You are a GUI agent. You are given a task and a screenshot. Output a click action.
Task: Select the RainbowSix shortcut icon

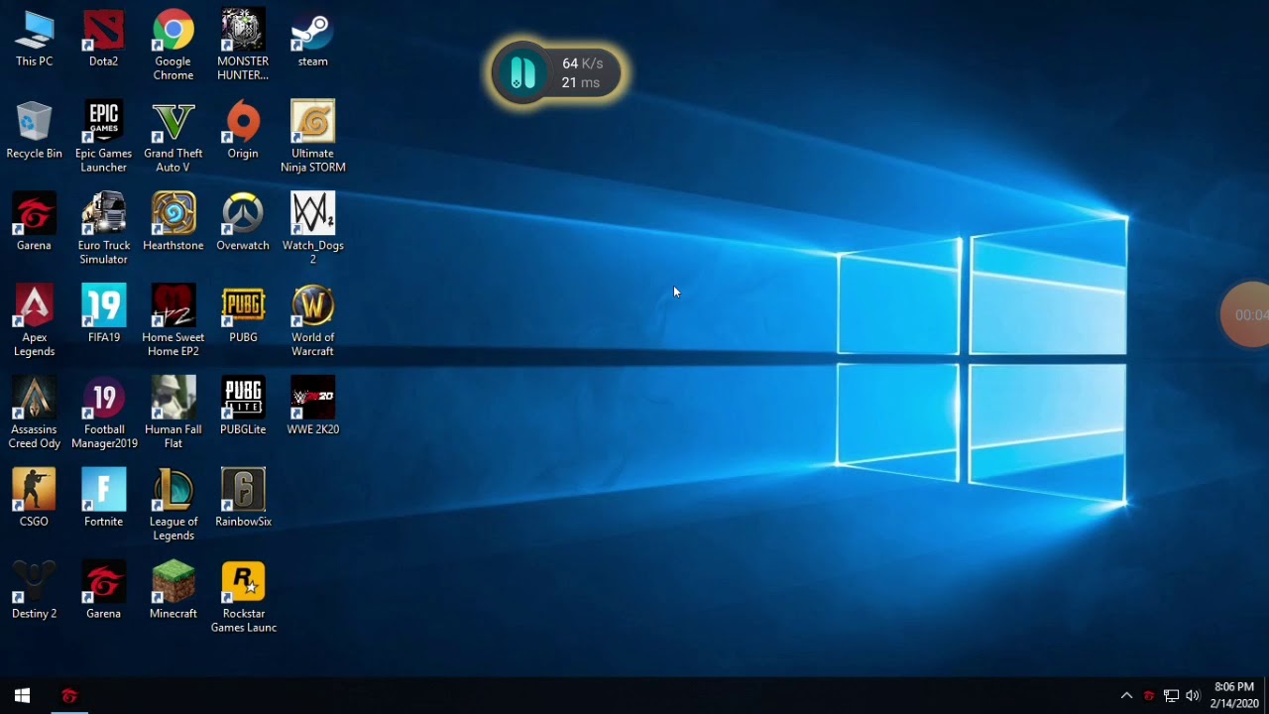pos(243,500)
